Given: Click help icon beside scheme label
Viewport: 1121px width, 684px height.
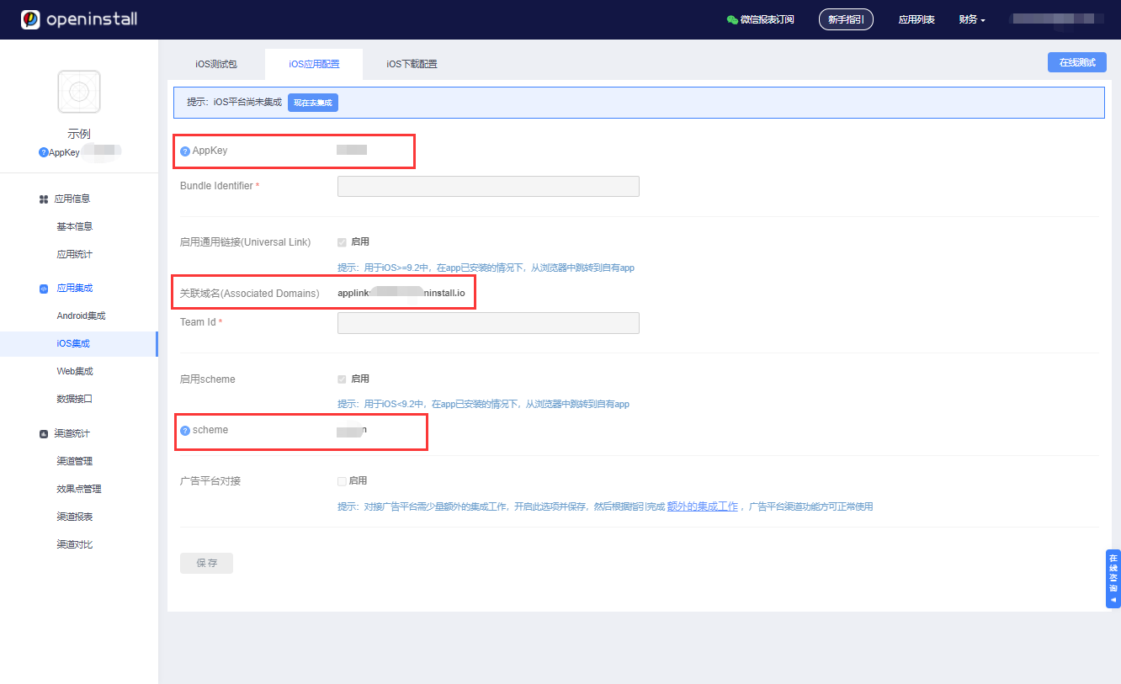Looking at the screenshot, I should coord(185,431).
